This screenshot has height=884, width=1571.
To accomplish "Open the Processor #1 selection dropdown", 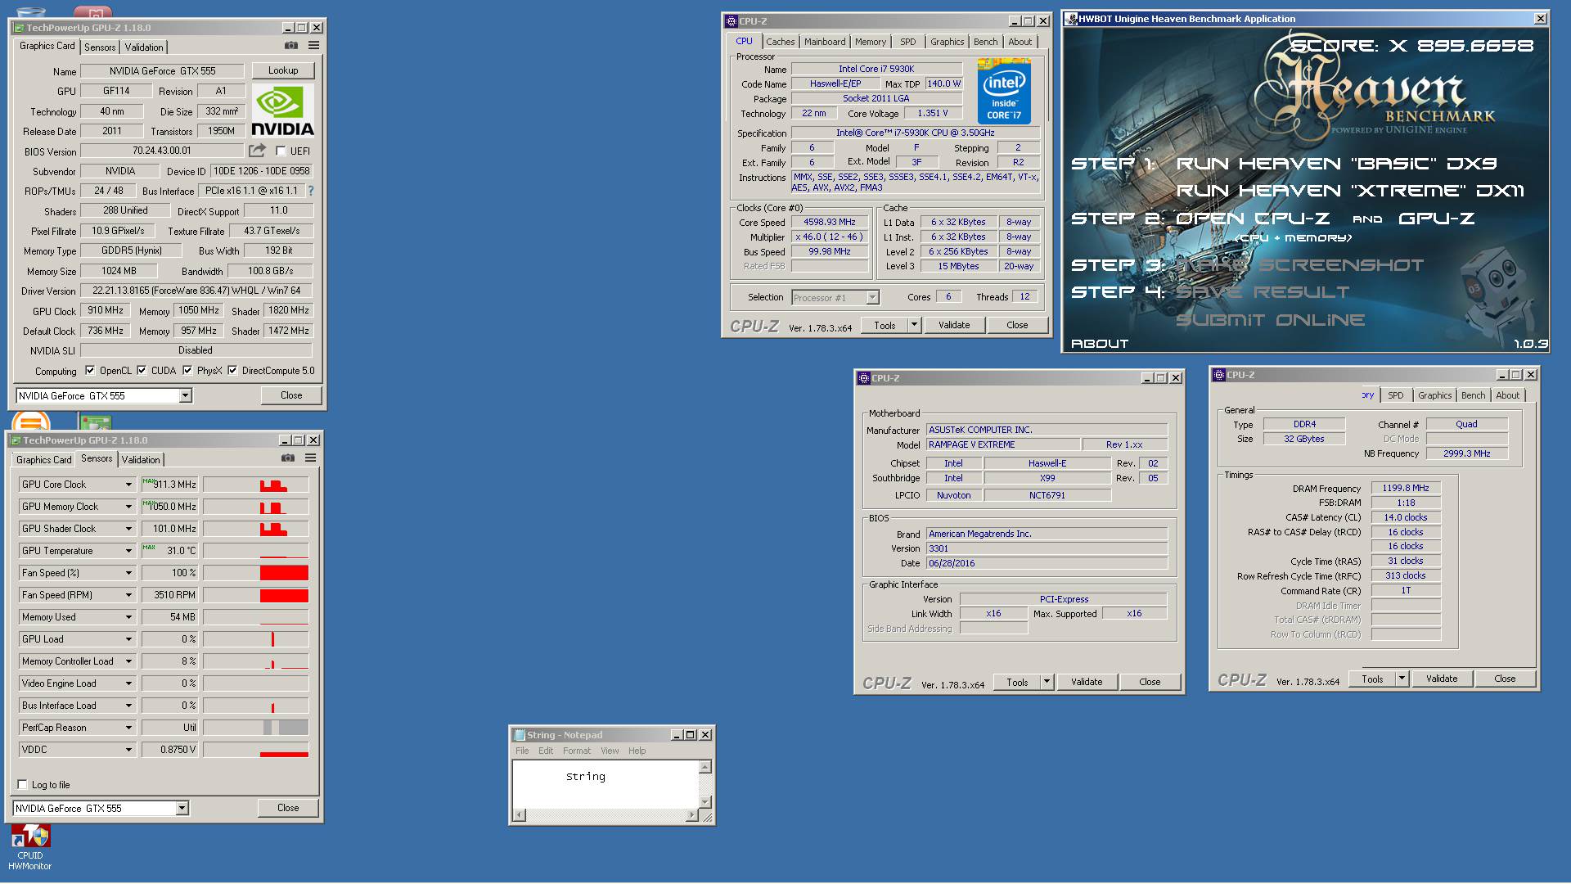I will (x=872, y=298).
